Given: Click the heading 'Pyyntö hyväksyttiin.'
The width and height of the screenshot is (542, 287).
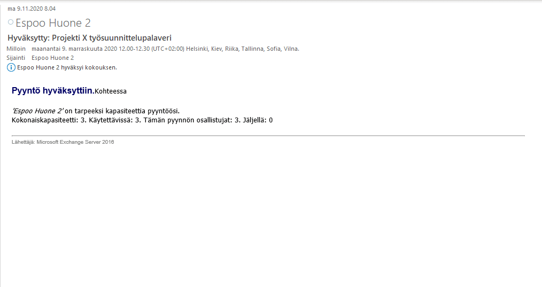Looking at the screenshot, I should 53,91.
